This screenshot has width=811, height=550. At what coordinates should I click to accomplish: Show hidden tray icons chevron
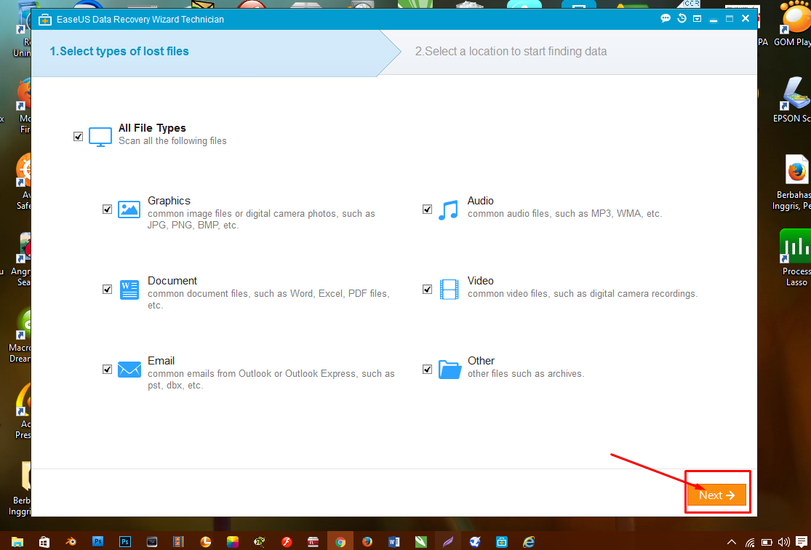(731, 542)
